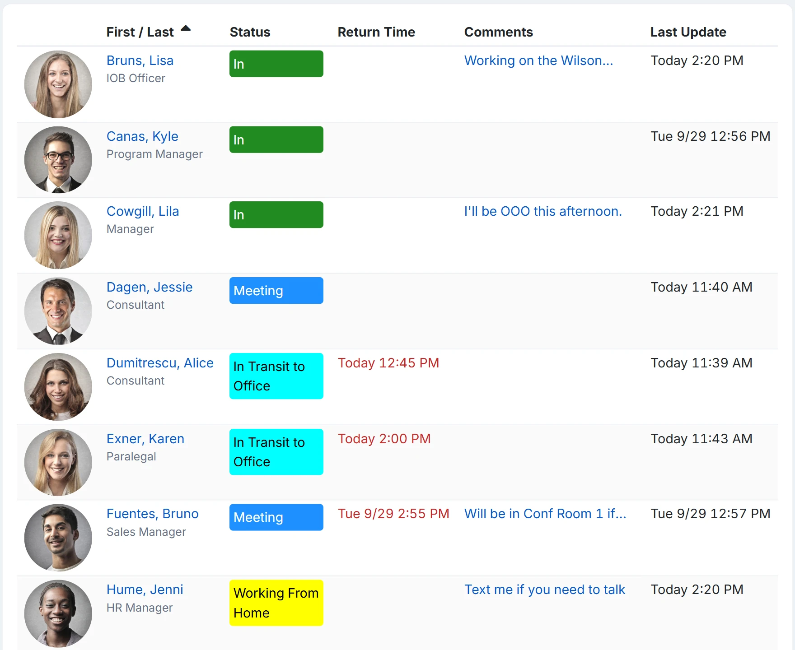Click Bruno Fuentes' profile photo
Screen dimensions: 795x650
58,538
